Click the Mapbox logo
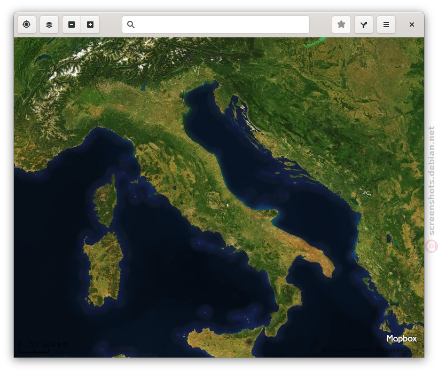 pyautogui.click(x=401, y=339)
